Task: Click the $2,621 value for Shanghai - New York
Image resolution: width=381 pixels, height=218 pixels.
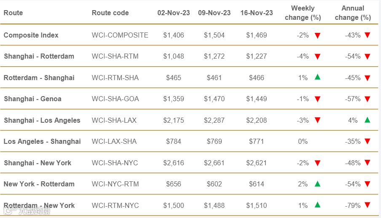Action: [257, 163]
